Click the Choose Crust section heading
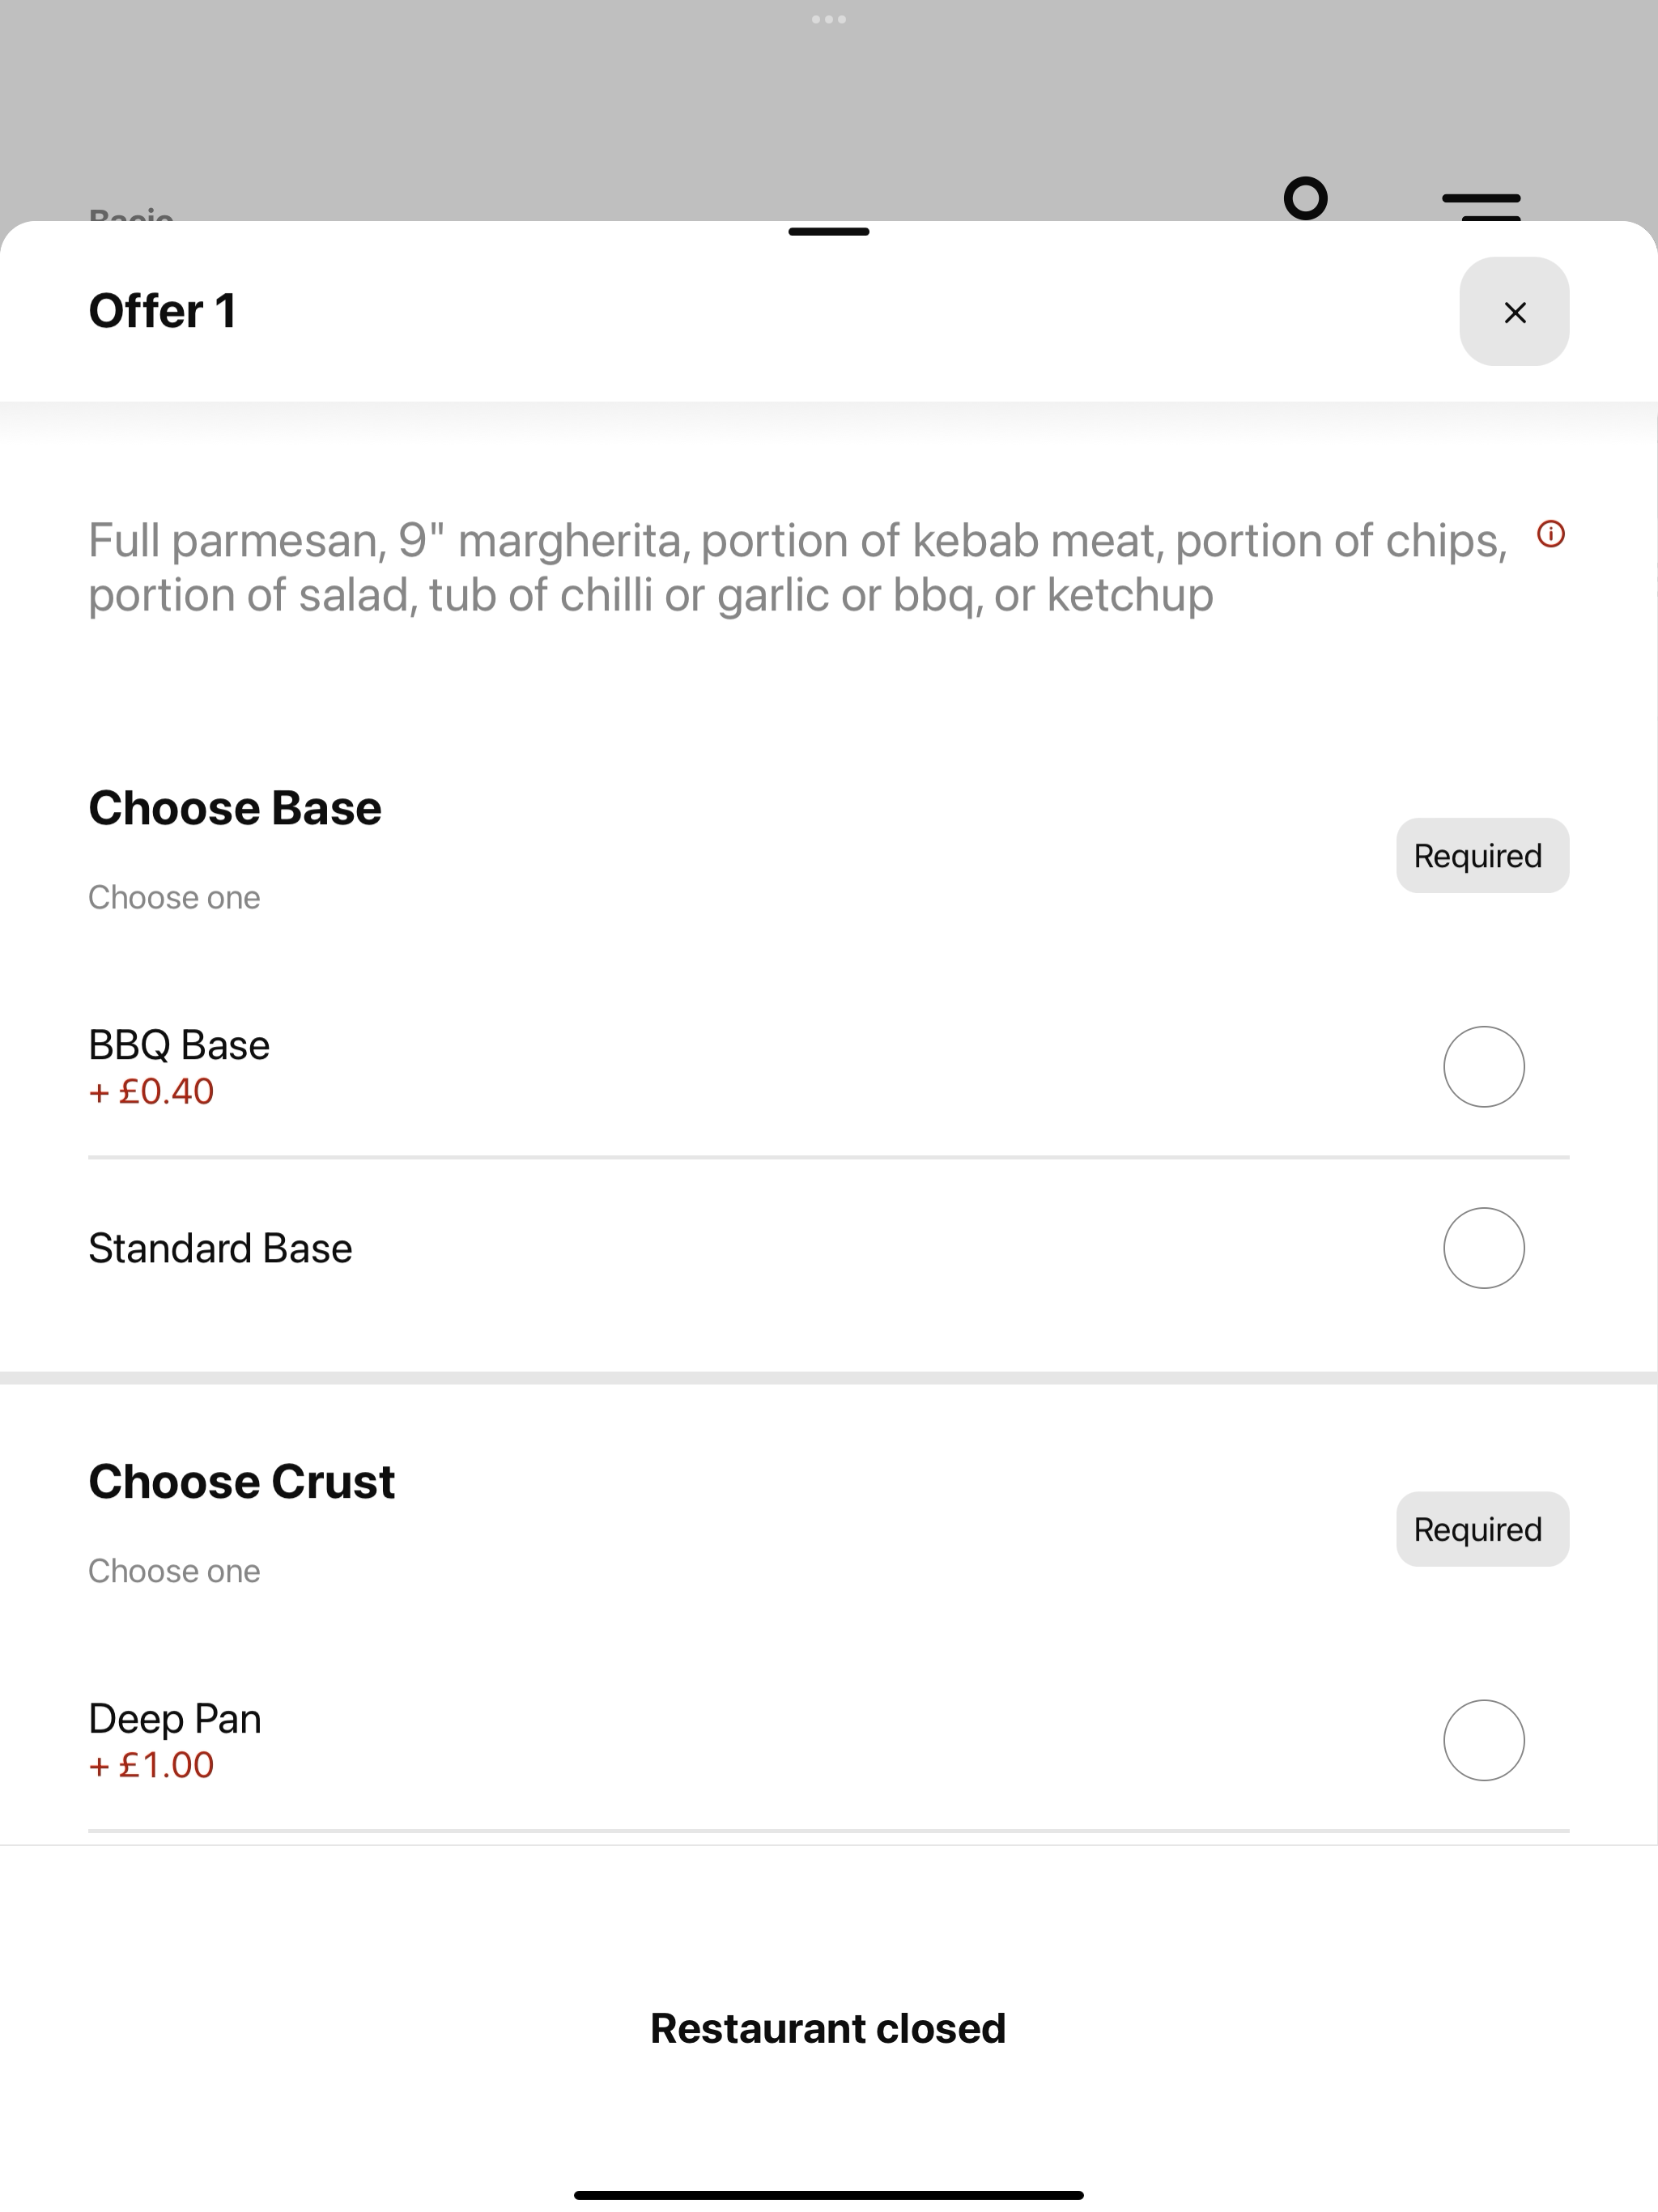The width and height of the screenshot is (1658, 2212). tap(242, 1481)
